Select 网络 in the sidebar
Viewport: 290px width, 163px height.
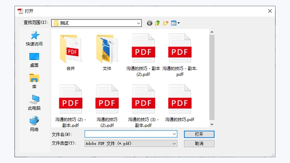34,124
